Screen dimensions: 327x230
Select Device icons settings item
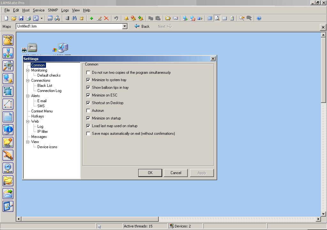click(x=47, y=147)
